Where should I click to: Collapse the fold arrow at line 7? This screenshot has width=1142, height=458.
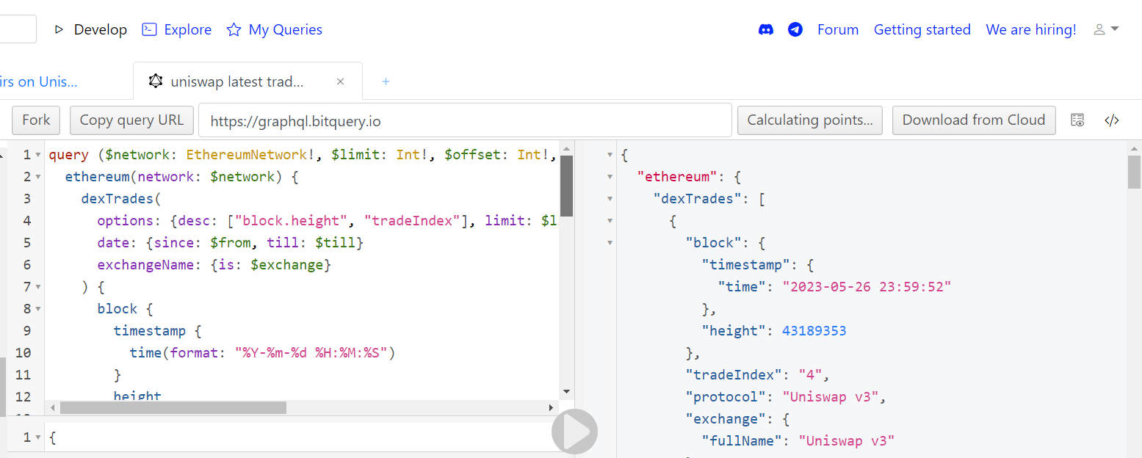37,287
